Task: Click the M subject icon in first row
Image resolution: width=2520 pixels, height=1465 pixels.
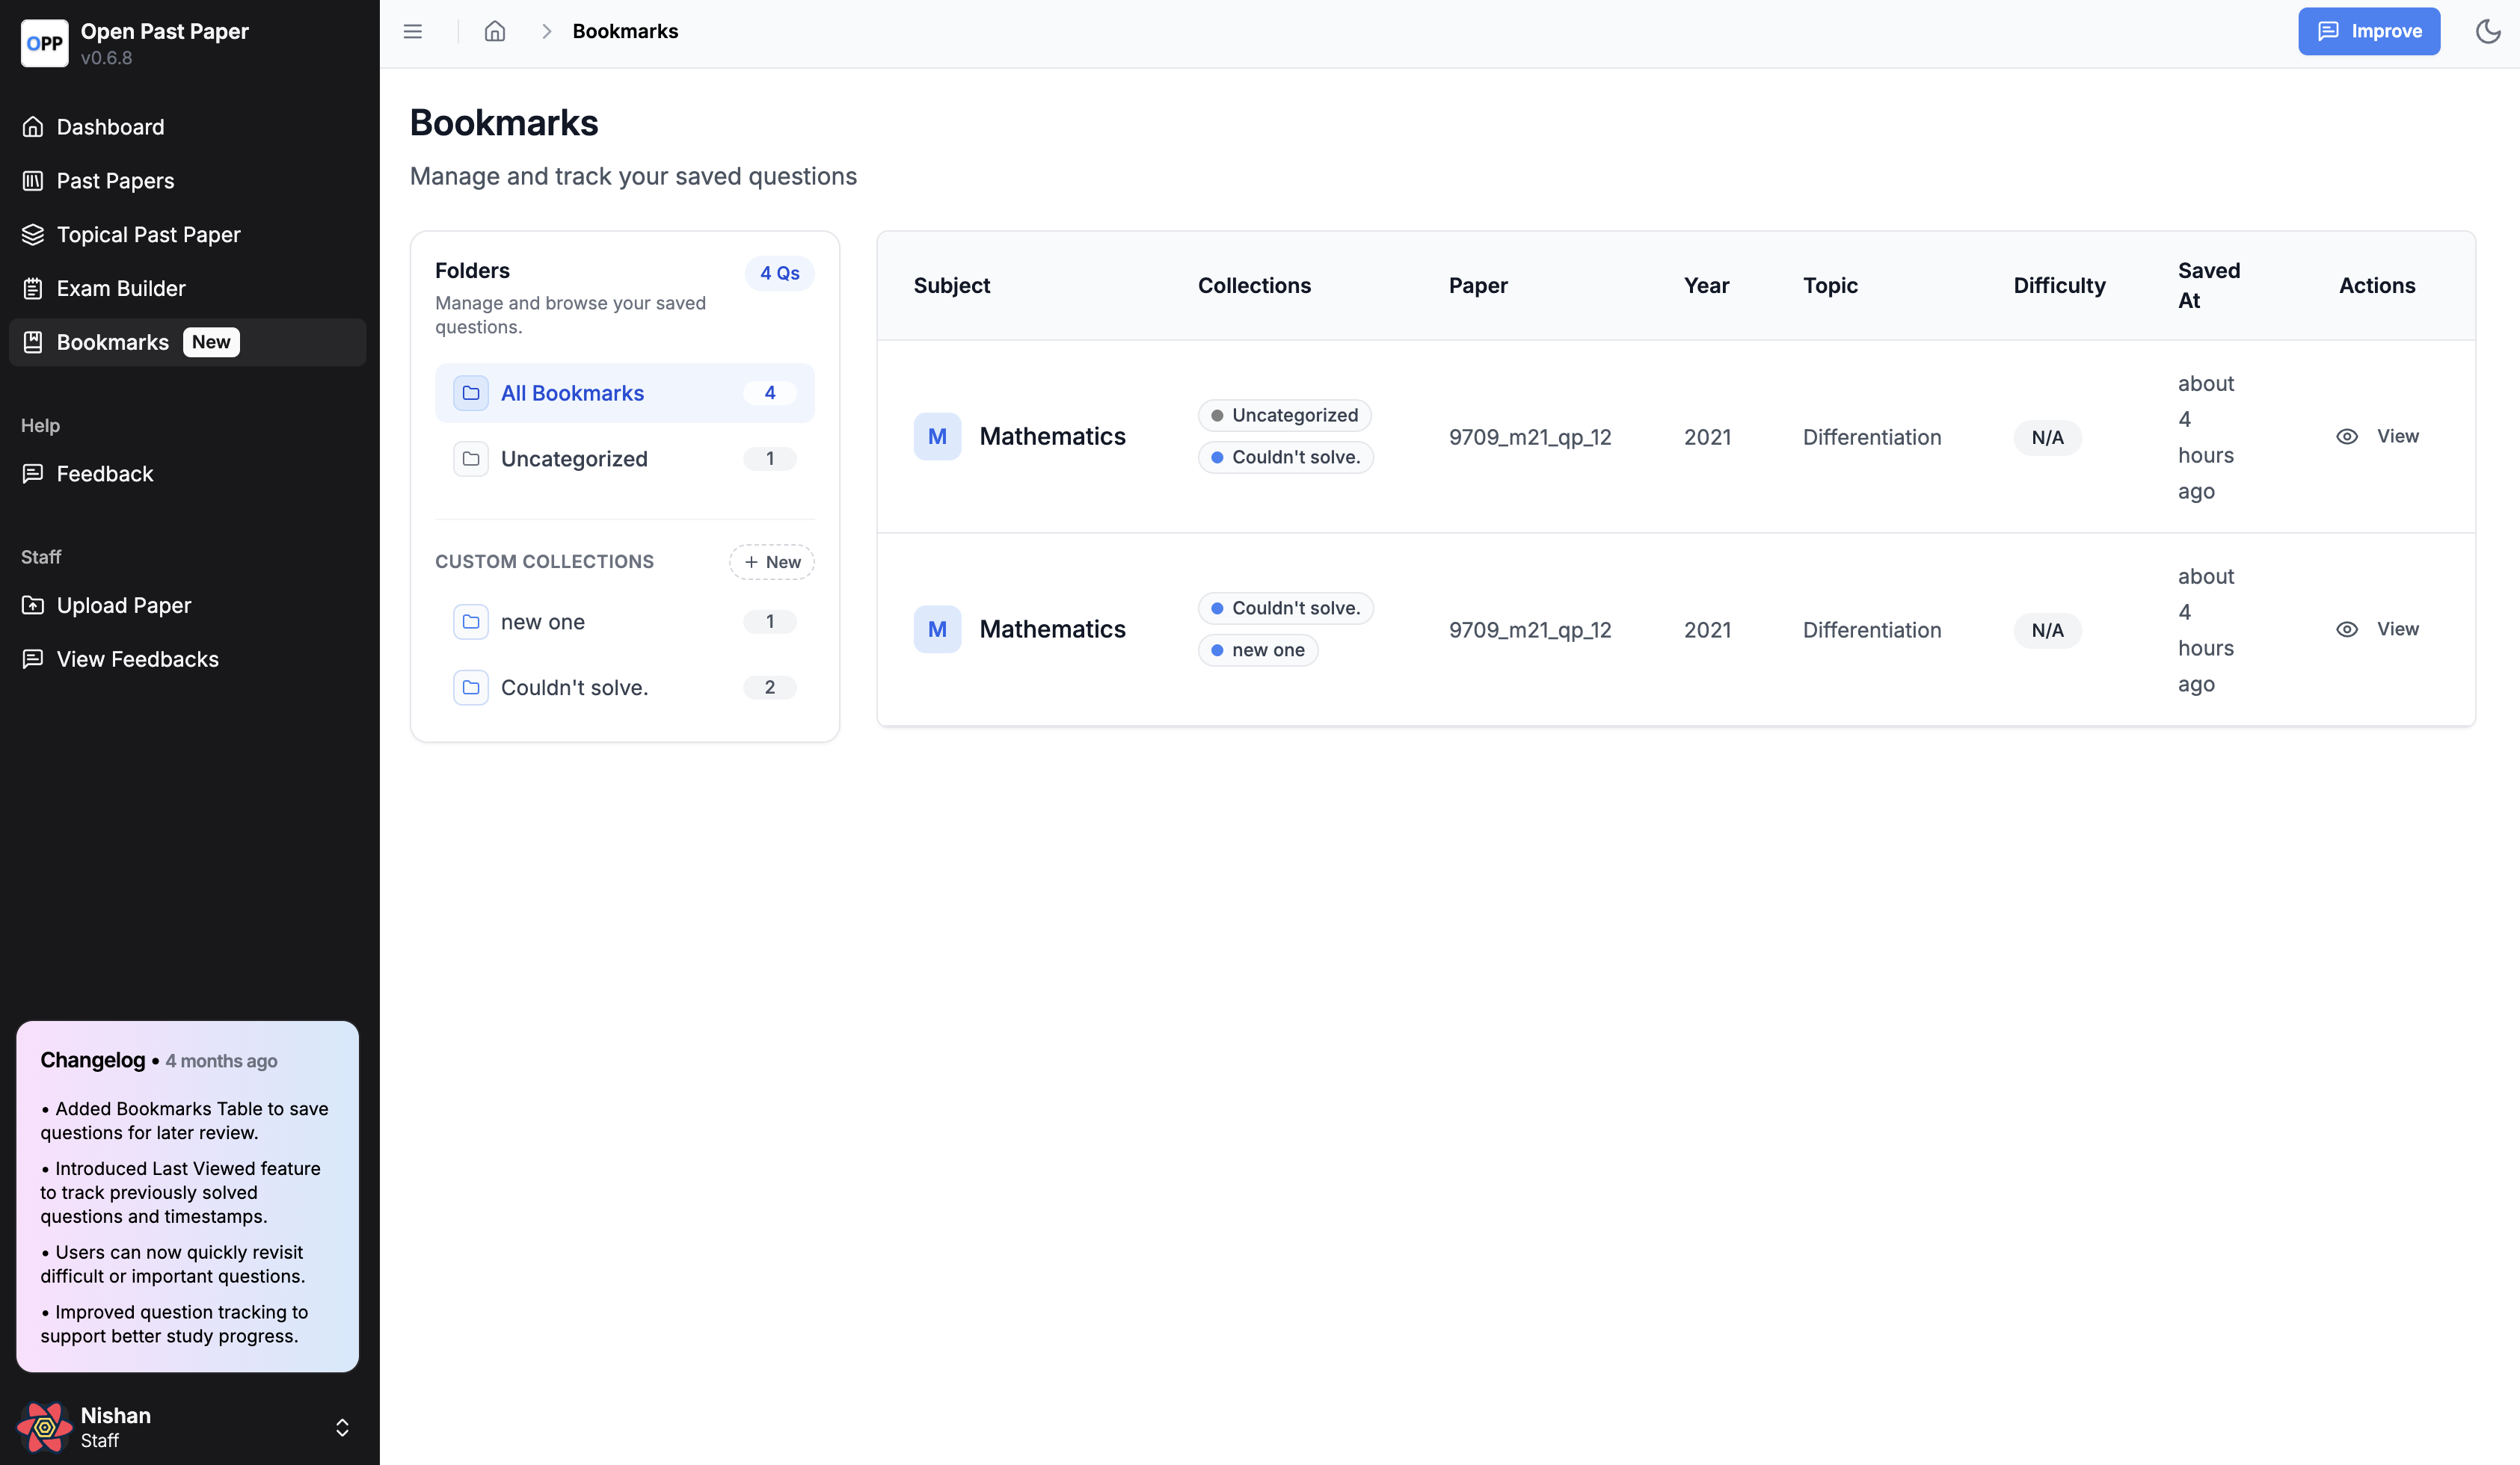Action: [937, 436]
